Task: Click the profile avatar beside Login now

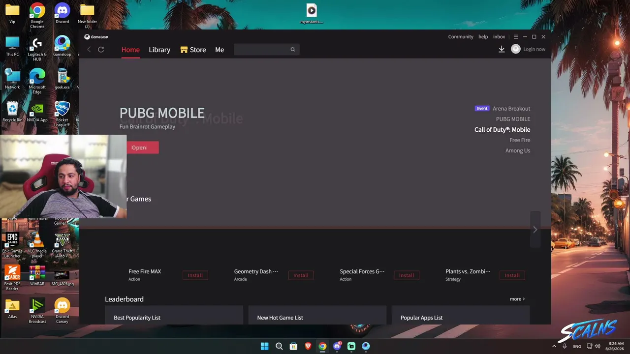Action: tap(516, 49)
